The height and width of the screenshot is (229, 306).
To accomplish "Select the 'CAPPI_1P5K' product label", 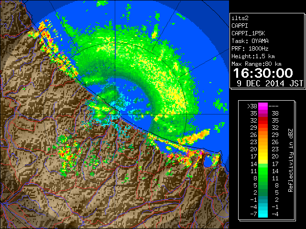I will click(248, 33).
